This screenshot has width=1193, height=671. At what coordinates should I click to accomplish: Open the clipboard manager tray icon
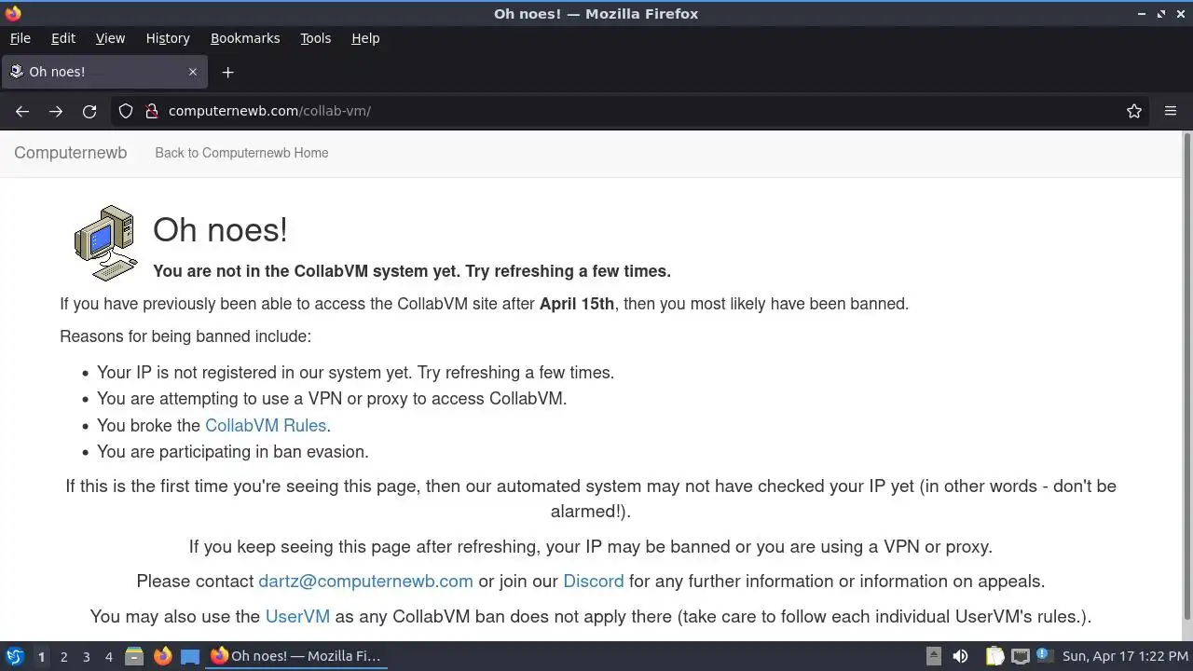(x=994, y=656)
